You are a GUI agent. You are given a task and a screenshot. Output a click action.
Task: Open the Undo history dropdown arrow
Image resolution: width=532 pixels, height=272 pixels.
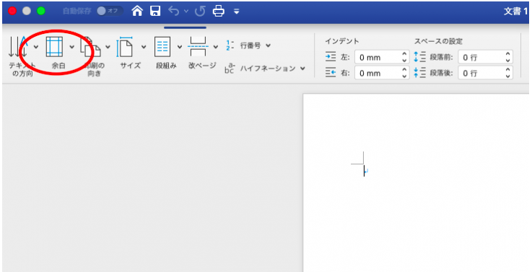(186, 12)
